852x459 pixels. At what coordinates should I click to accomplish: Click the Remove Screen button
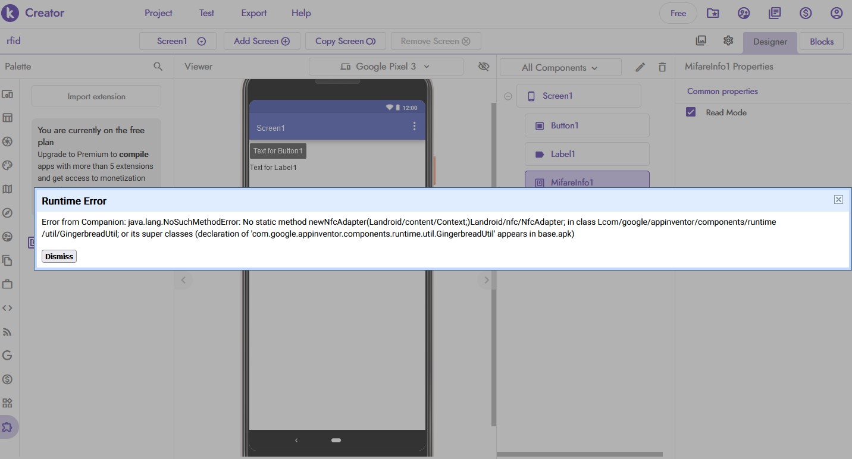[436, 41]
